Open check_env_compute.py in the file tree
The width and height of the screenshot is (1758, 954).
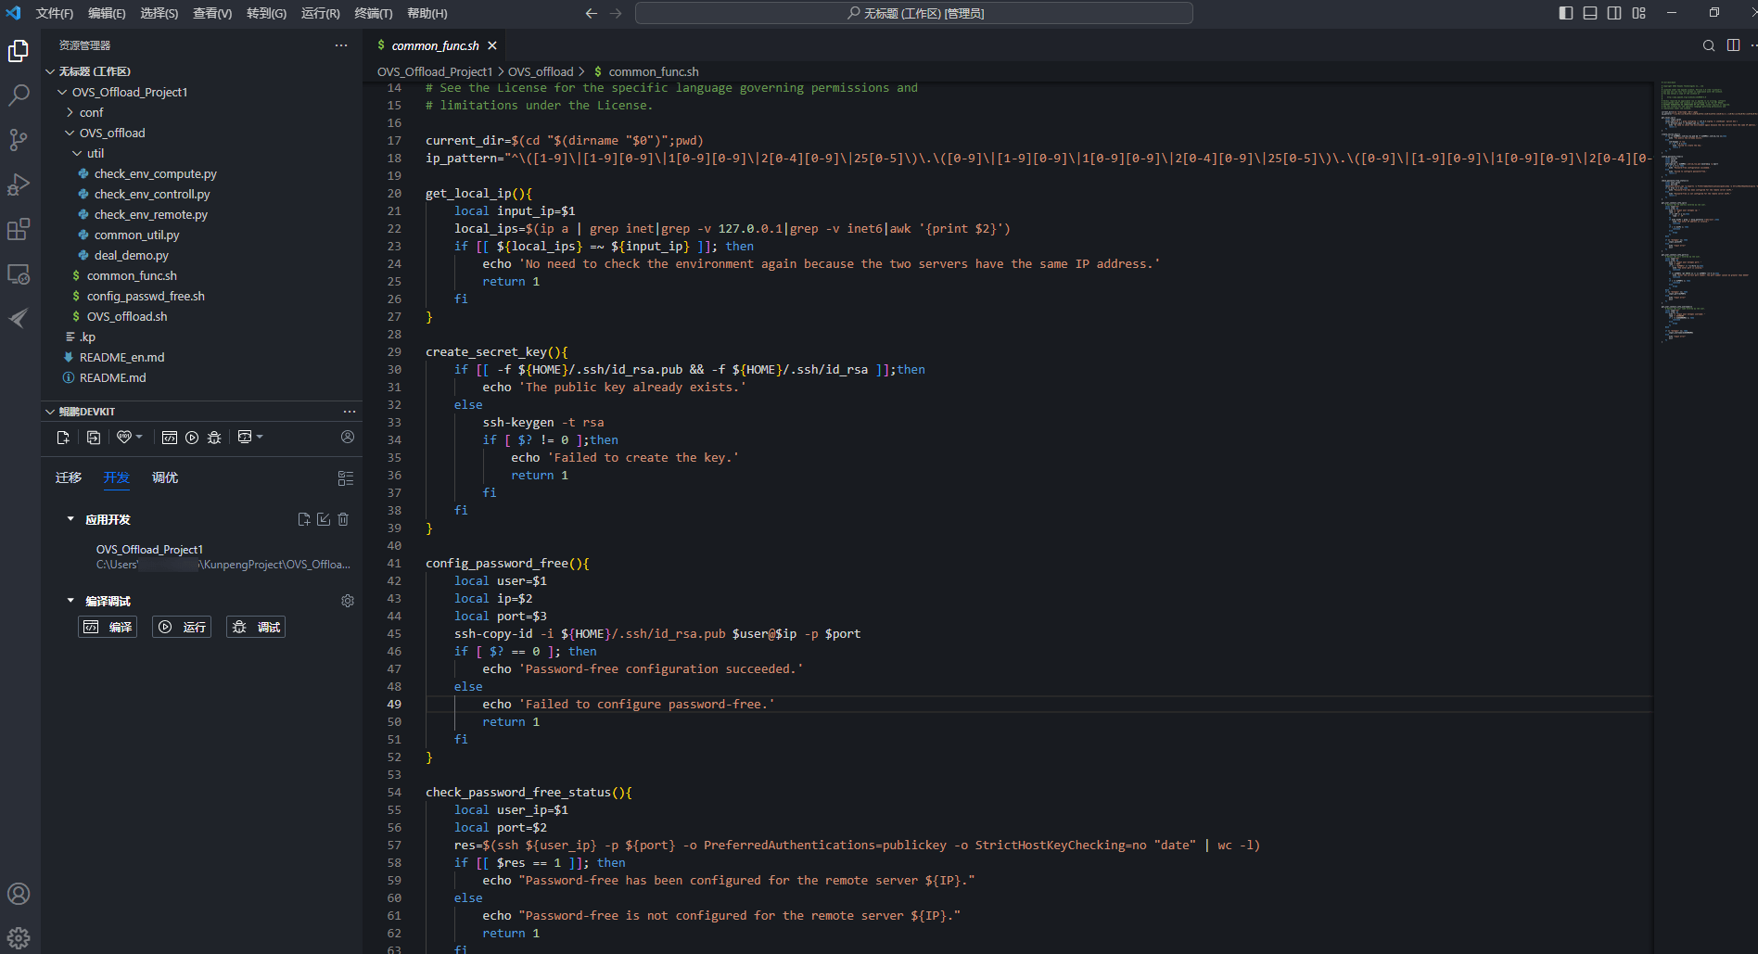tap(156, 173)
